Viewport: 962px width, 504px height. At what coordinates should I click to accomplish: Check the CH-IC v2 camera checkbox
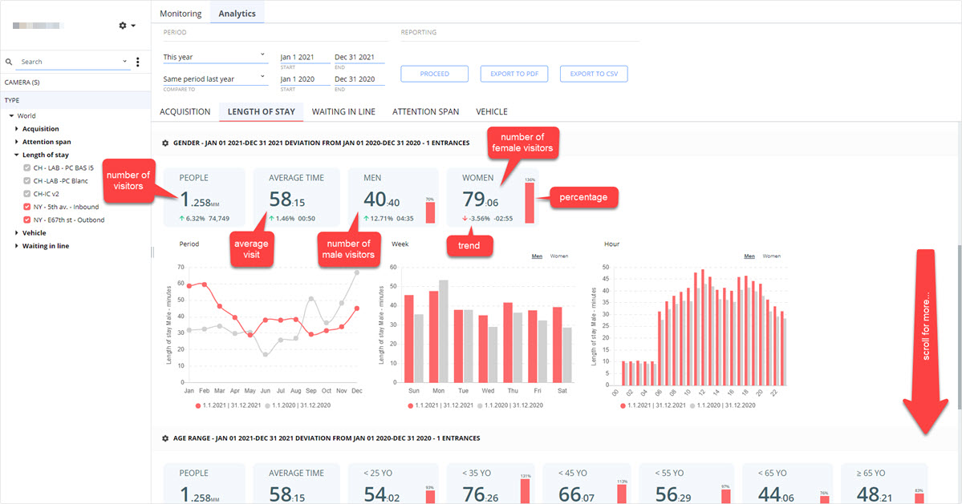[27, 194]
